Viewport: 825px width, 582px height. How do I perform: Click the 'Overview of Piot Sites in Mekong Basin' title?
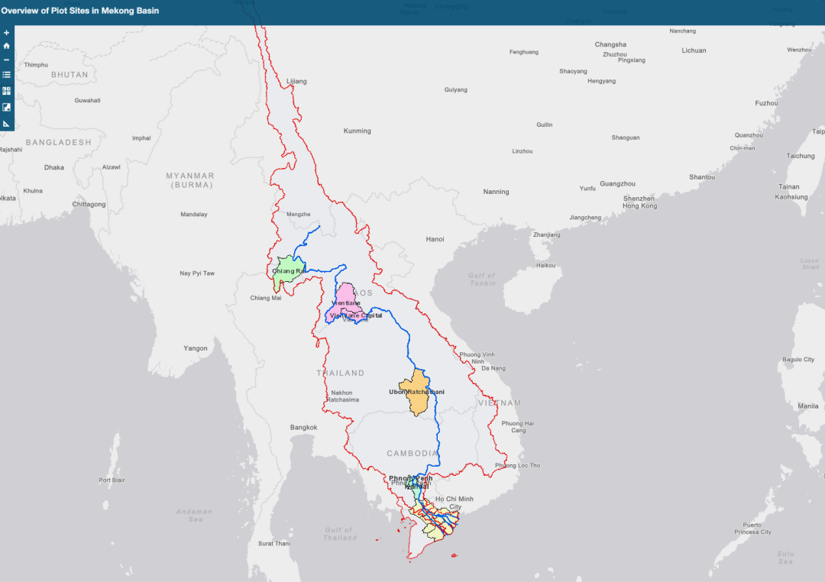pyautogui.click(x=80, y=11)
